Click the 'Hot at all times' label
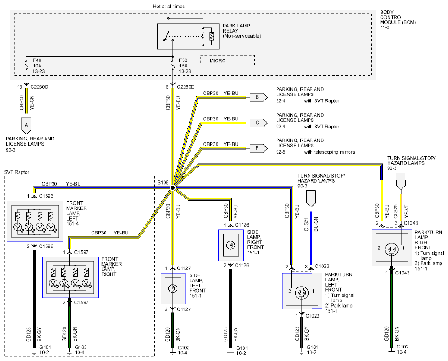The height and width of the screenshot is (361, 448). click(169, 7)
